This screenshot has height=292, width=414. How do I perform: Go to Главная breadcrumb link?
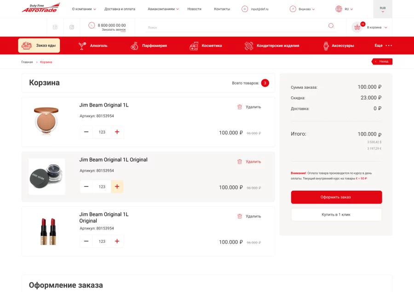point(27,62)
